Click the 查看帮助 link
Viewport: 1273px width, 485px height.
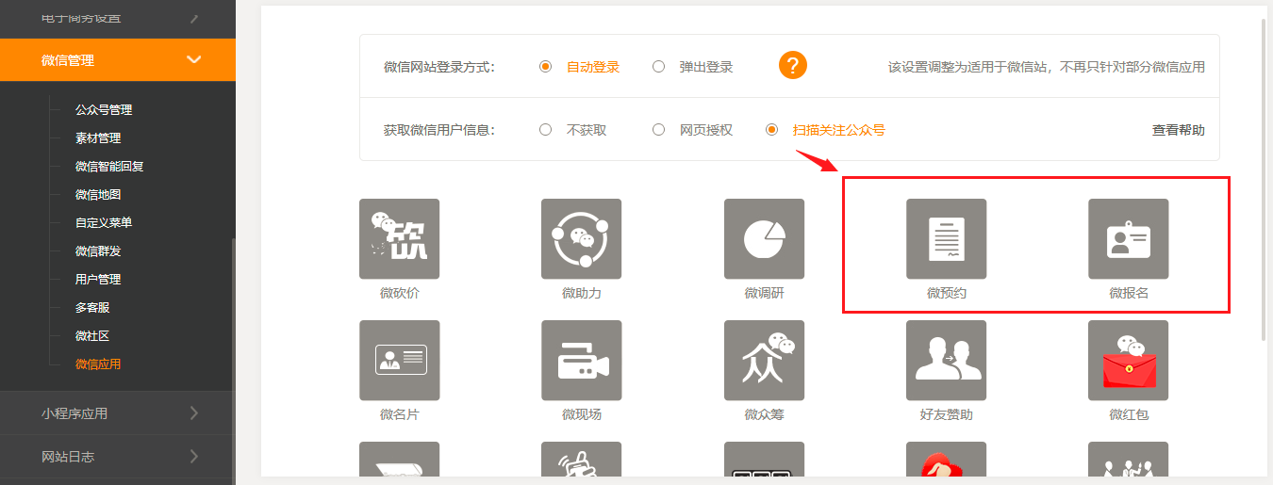(x=1178, y=130)
